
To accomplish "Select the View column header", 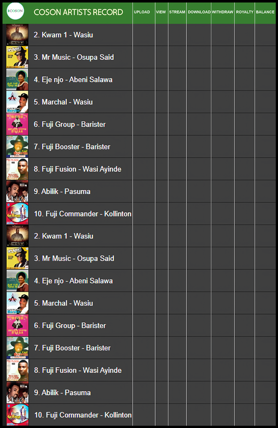I will click(x=161, y=12).
